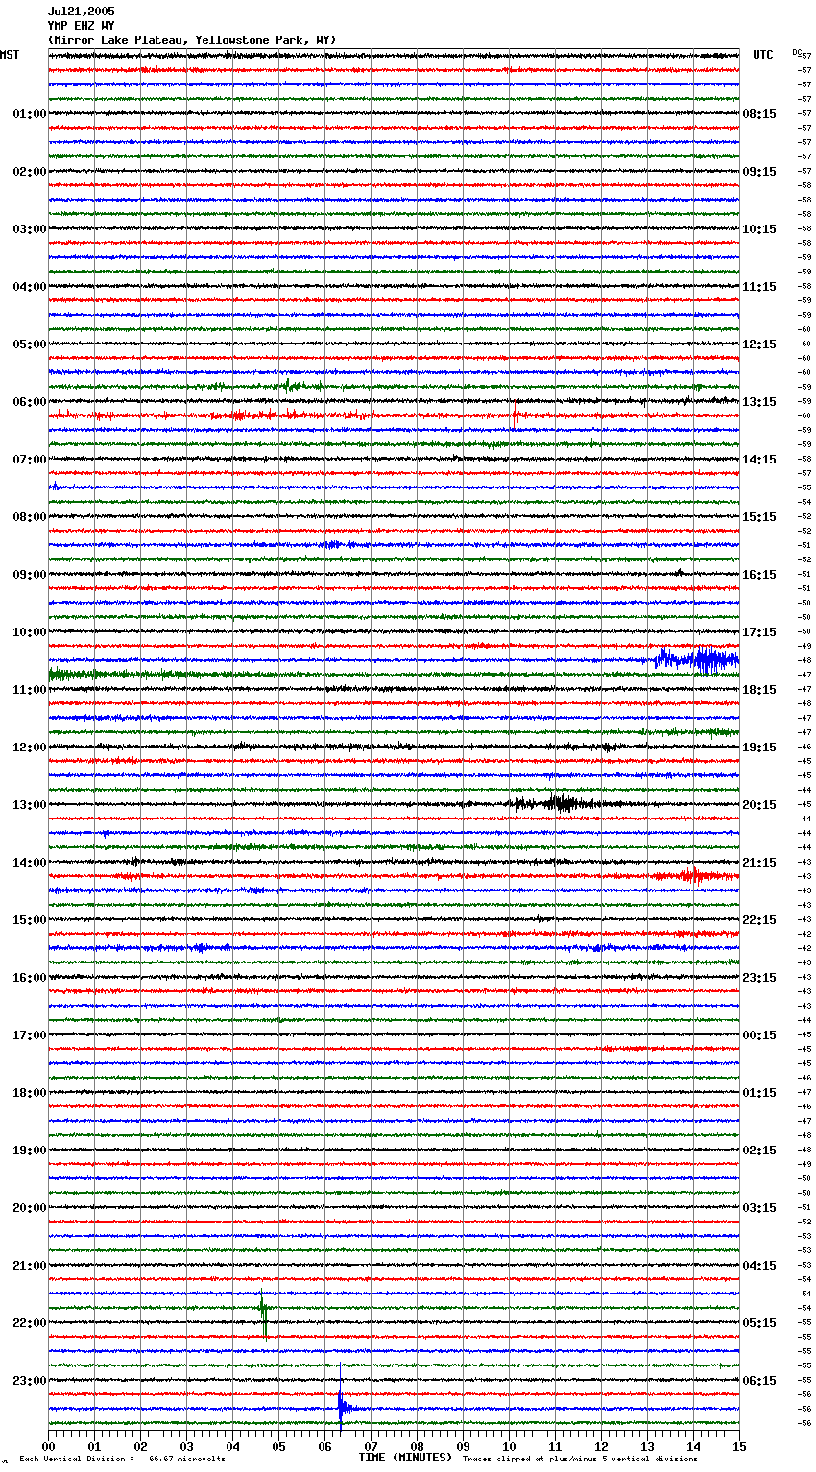
Task: Click the 03:00 MST time label
Action: tap(30, 229)
